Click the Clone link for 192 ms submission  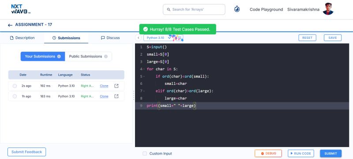104,86
